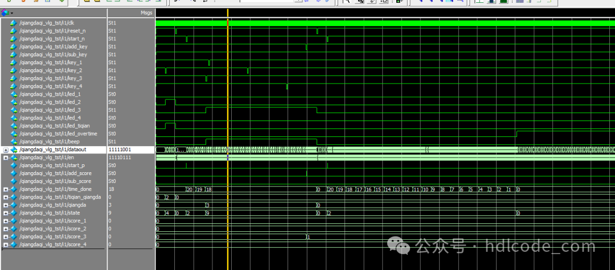
Task: Select the sub_key signal icon
Action: [x=14, y=55]
